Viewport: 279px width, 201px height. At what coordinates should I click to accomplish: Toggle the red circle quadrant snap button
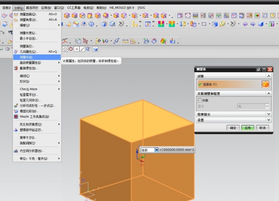(x=71, y=49)
